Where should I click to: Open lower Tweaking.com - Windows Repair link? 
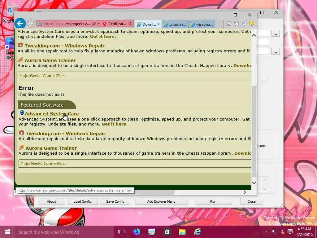click(66, 134)
